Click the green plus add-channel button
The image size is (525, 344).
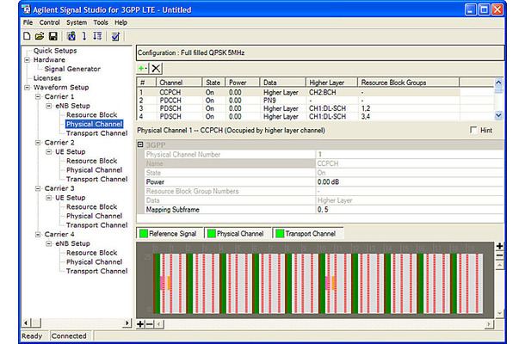click(142, 68)
